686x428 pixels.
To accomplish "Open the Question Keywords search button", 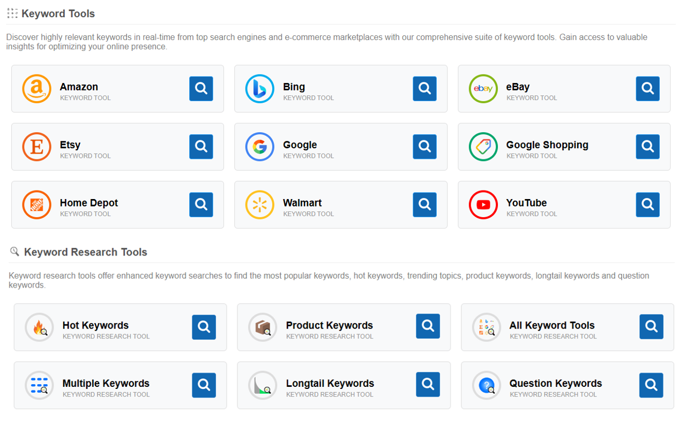I will tap(651, 385).
